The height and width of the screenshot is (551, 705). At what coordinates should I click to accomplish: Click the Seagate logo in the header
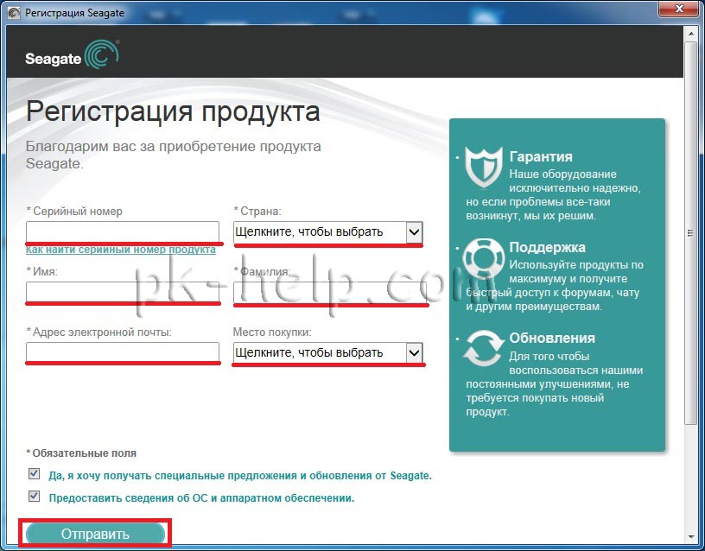pyautogui.click(x=73, y=56)
